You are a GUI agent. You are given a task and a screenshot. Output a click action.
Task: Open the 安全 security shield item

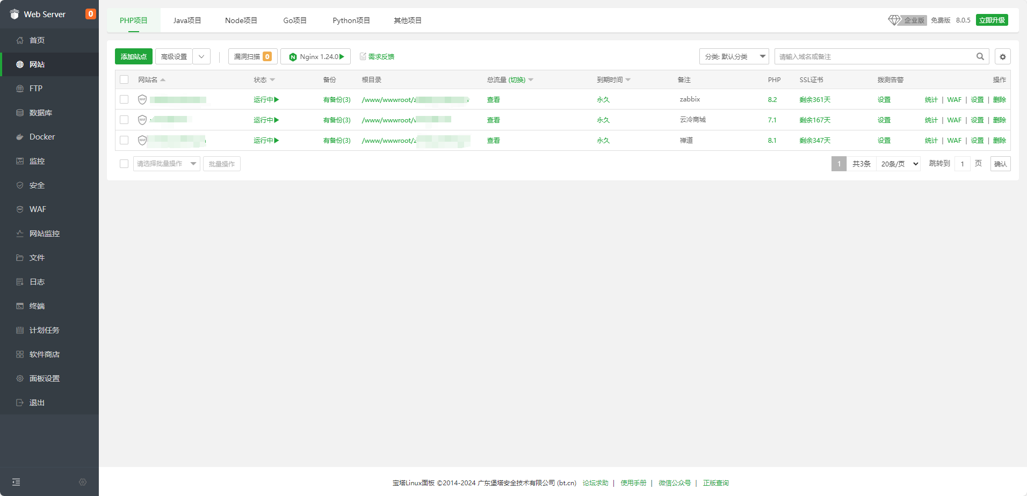(49, 185)
